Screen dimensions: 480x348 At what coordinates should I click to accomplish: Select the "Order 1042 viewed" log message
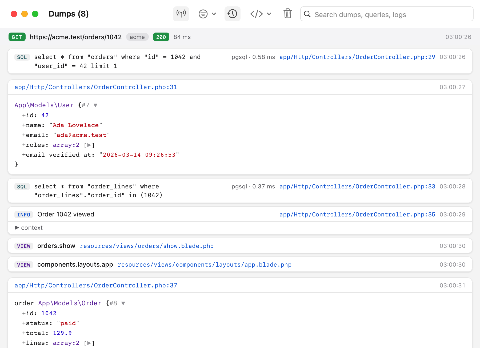tap(66, 214)
